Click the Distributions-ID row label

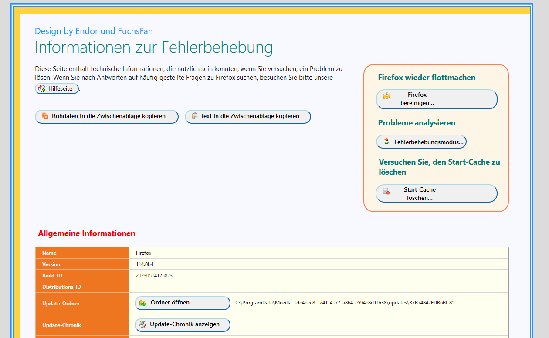[61, 287]
